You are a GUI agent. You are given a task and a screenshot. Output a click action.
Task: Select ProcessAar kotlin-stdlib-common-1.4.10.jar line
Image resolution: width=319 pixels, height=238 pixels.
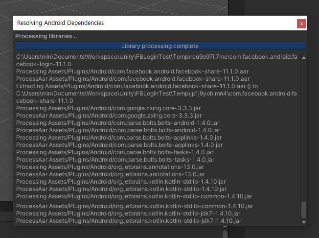(135, 206)
